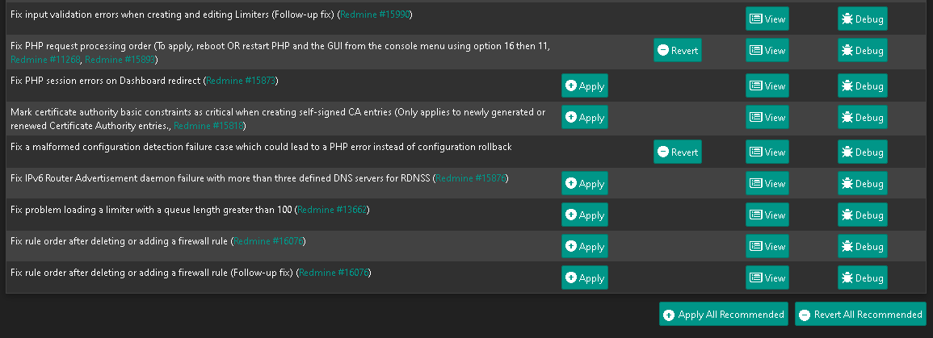This screenshot has width=933, height=338.
Task: Revert the malformed configuration detection fix
Action: (677, 152)
